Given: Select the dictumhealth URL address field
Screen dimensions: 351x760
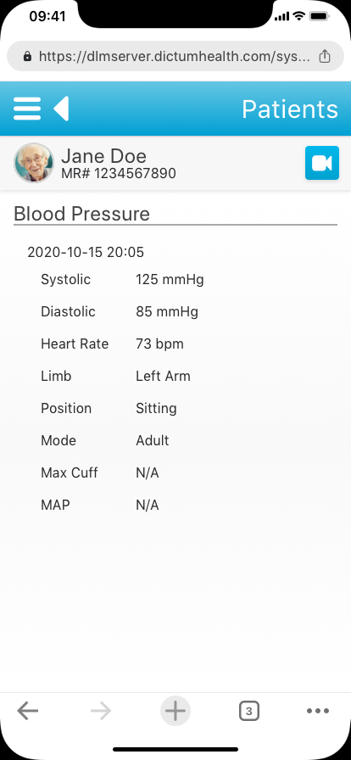Looking at the screenshot, I should tap(175, 56).
